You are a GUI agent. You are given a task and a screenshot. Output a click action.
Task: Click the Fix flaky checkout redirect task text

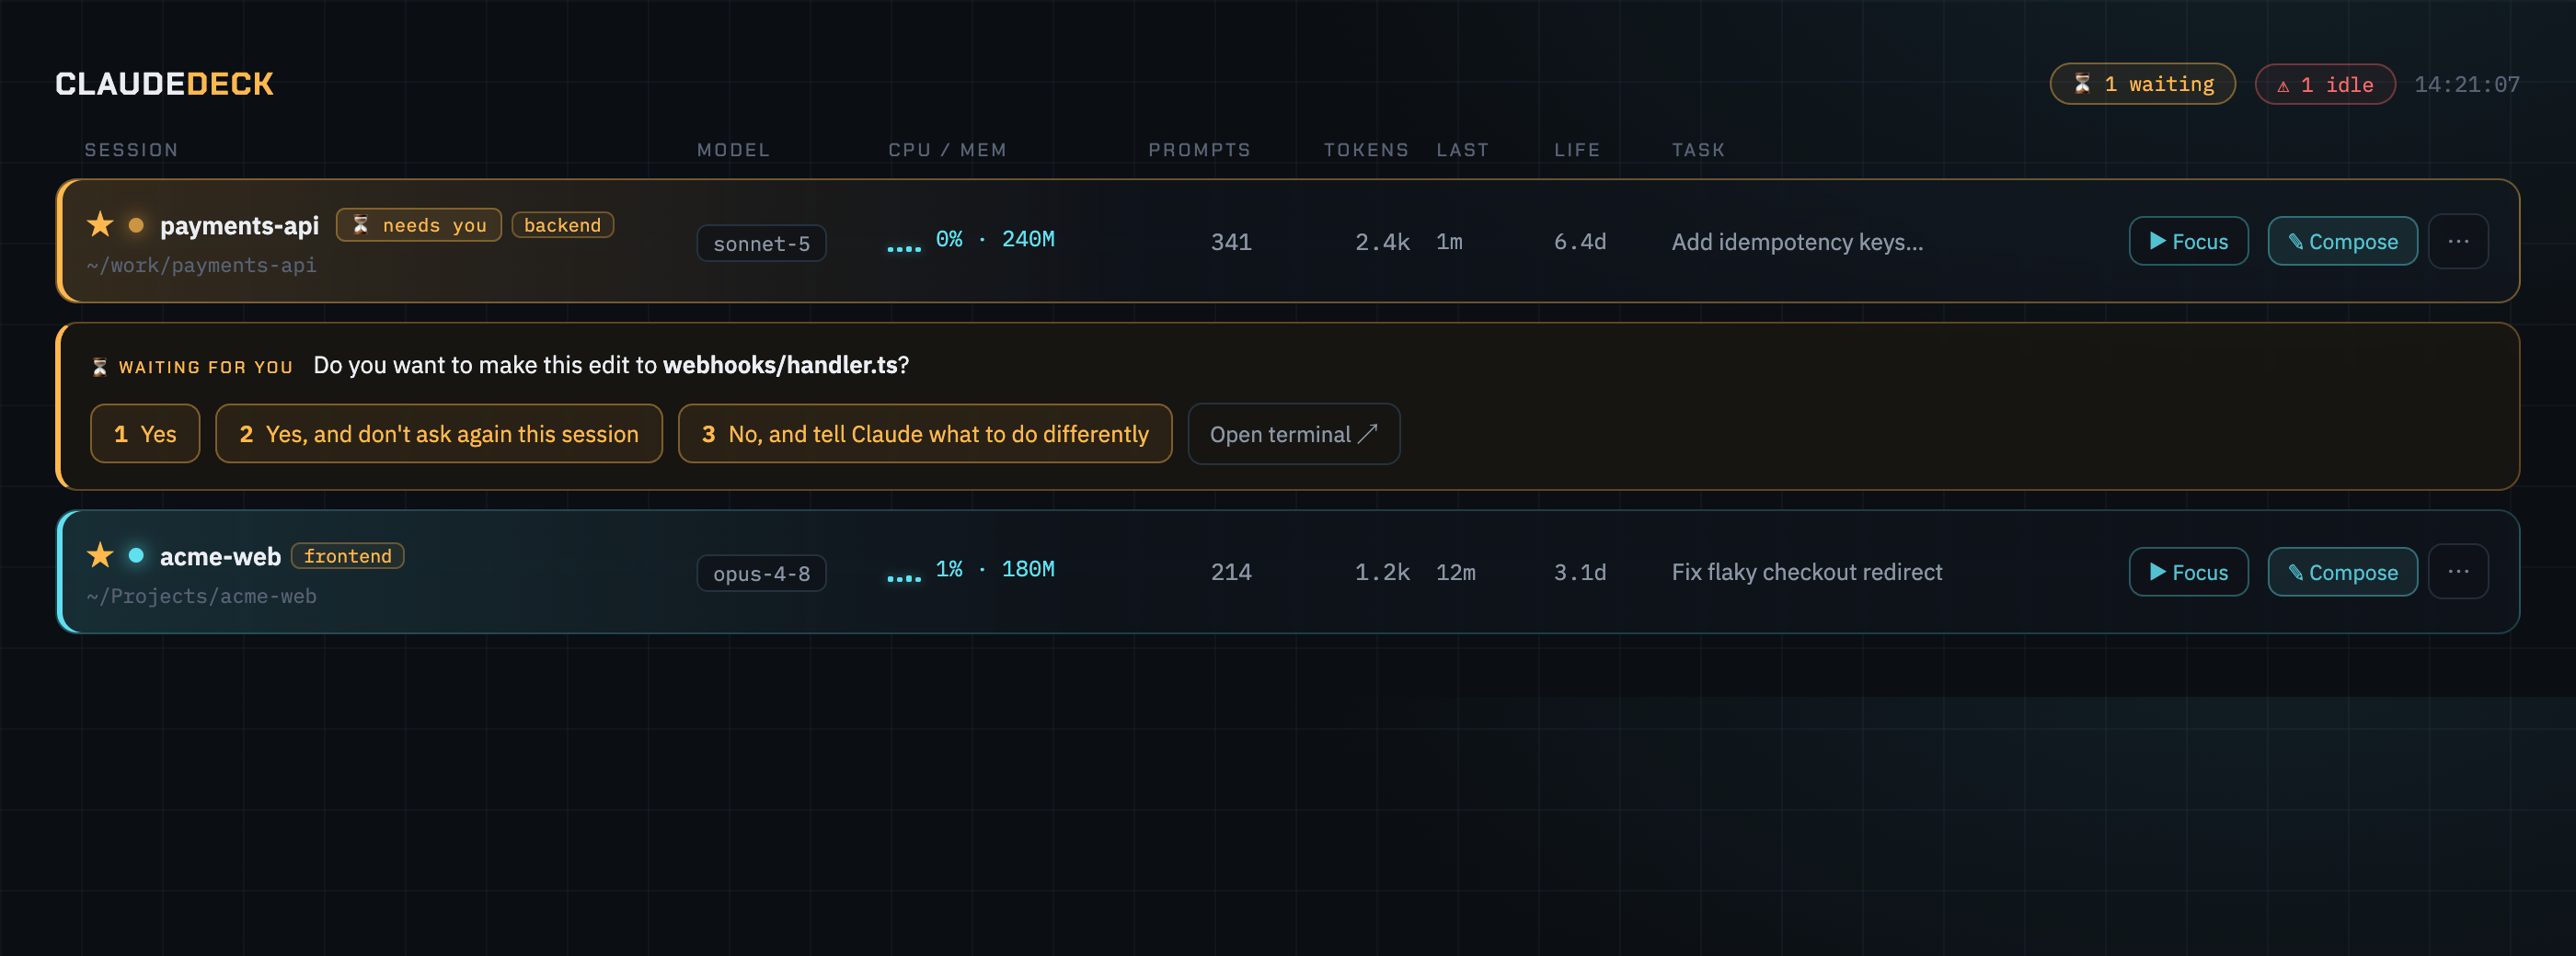pyautogui.click(x=1807, y=573)
